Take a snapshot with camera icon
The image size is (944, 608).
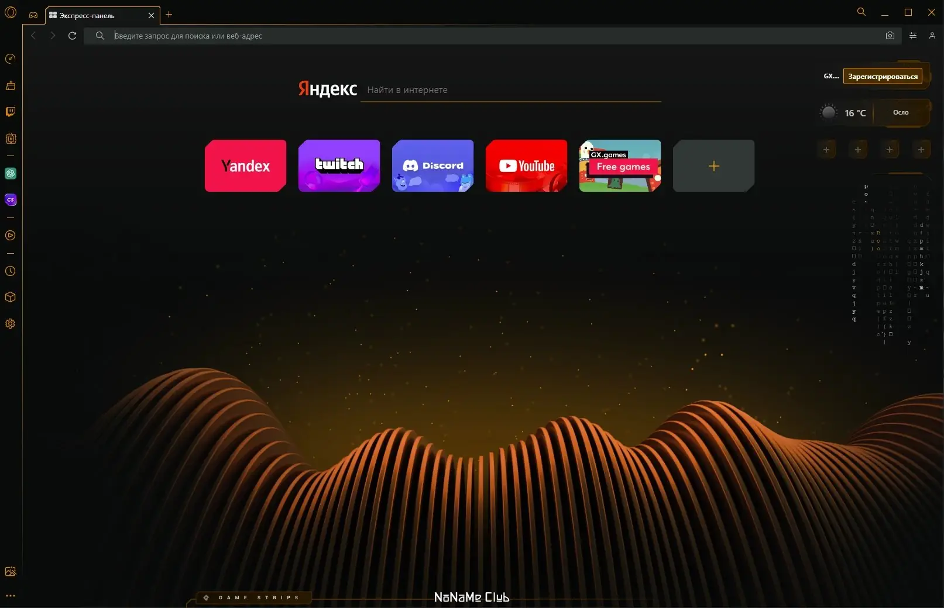[890, 36]
